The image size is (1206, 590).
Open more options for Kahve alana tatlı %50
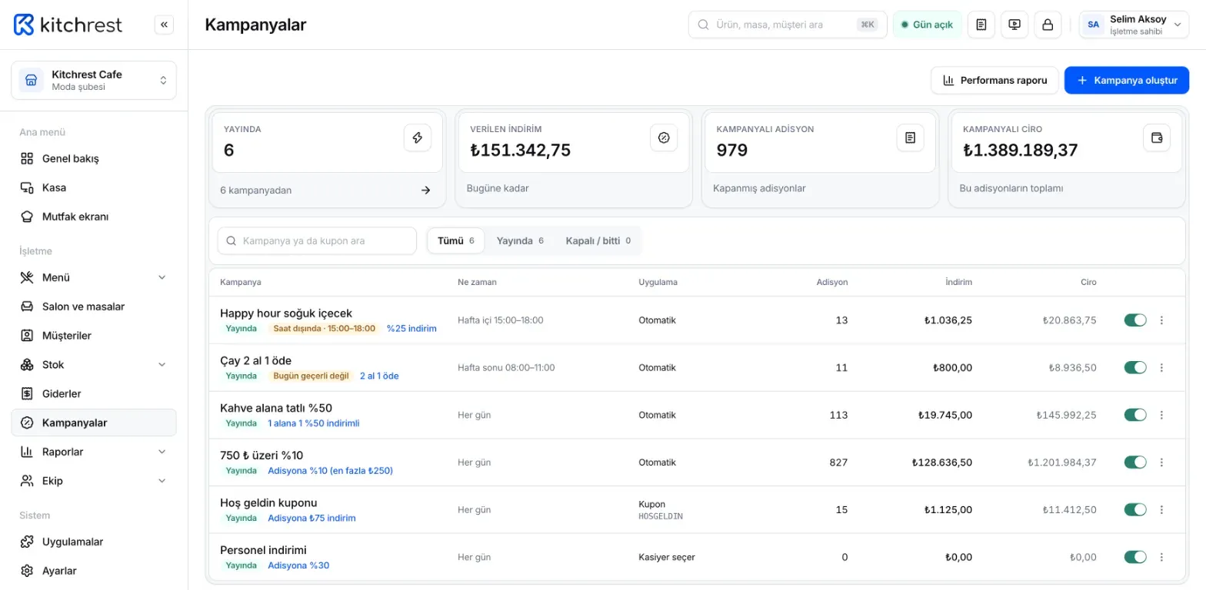coord(1161,415)
